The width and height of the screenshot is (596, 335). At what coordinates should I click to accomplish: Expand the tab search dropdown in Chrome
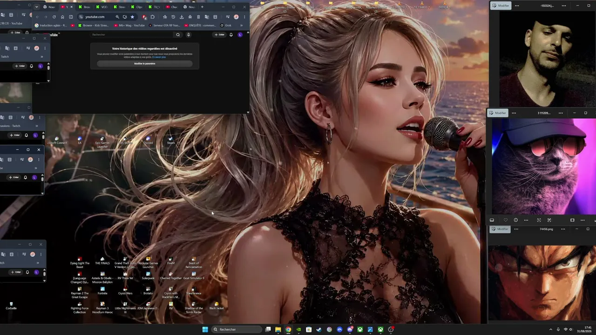click(x=37, y=7)
